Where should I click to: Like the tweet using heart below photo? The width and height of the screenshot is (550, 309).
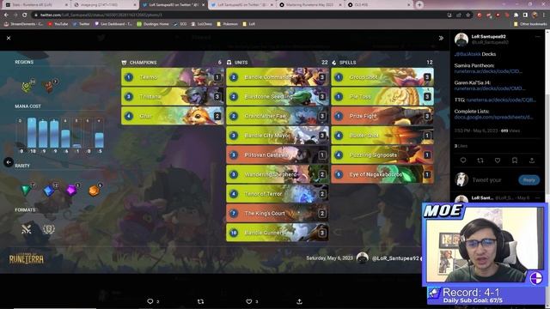249,301
